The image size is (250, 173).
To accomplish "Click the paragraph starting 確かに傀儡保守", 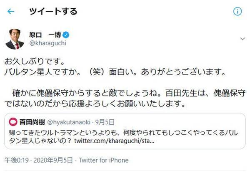I will pos(121,97).
